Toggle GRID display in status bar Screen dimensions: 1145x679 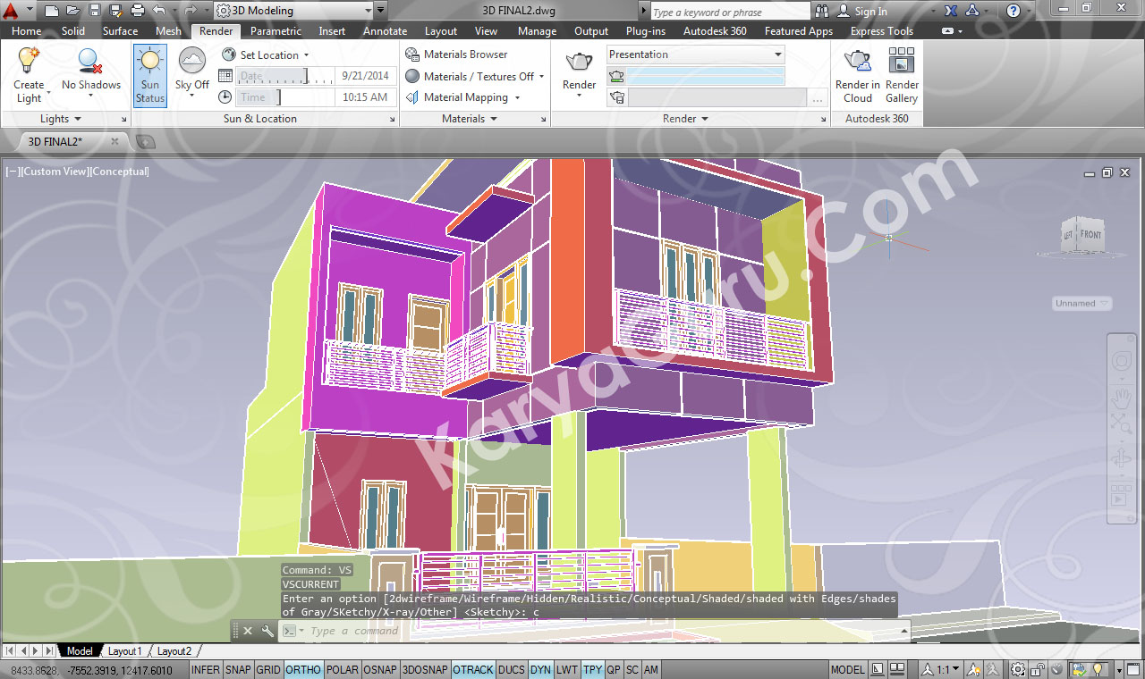coord(267,670)
